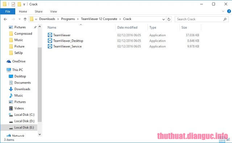The height and width of the screenshot is (143, 232).
Task: Expand the address bar history dropdown
Action: point(163,19)
